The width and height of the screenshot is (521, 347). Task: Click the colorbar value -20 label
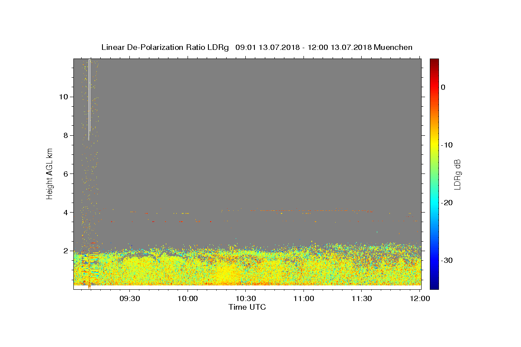(x=447, y=203)
